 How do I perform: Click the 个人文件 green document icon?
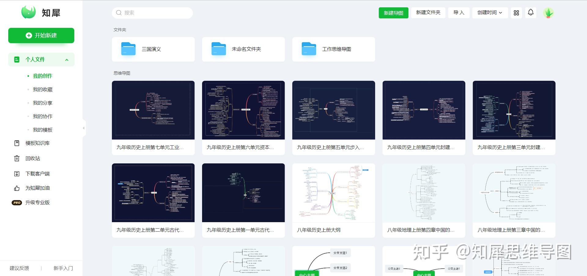[17, 60]
